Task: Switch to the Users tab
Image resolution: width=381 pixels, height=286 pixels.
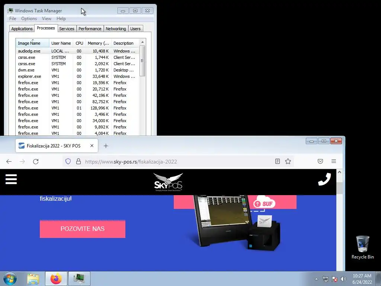Action: [x=135, y=29]
